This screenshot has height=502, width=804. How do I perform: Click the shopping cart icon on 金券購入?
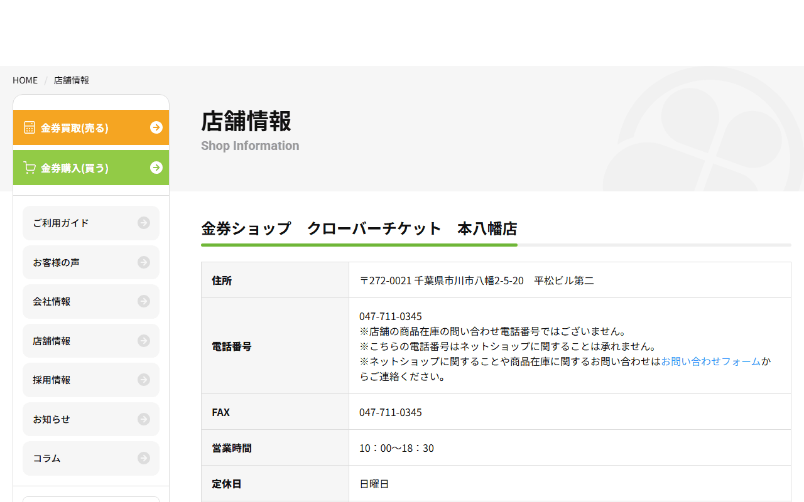[x=29, y=168]
